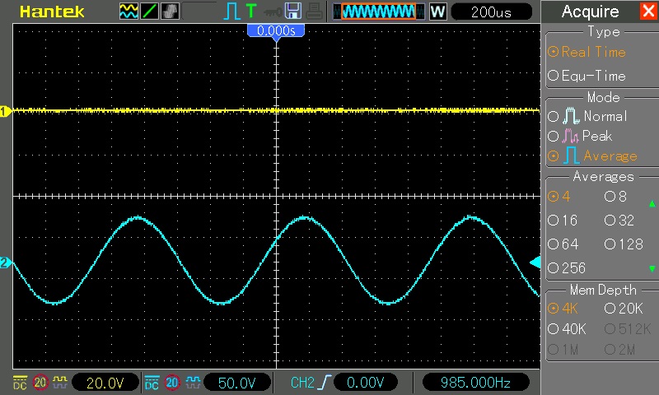Click the W window indicator icon
Screen dimensions: 659x395
click(437, 12)
